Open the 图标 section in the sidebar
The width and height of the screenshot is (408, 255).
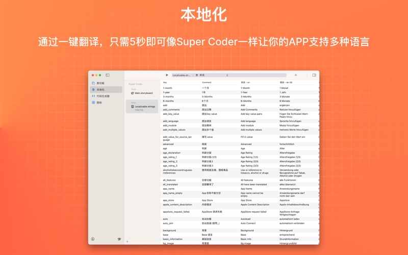click(99, 103)
